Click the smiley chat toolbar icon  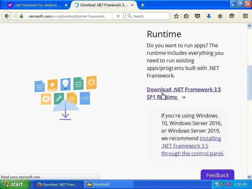click(232, 16)
